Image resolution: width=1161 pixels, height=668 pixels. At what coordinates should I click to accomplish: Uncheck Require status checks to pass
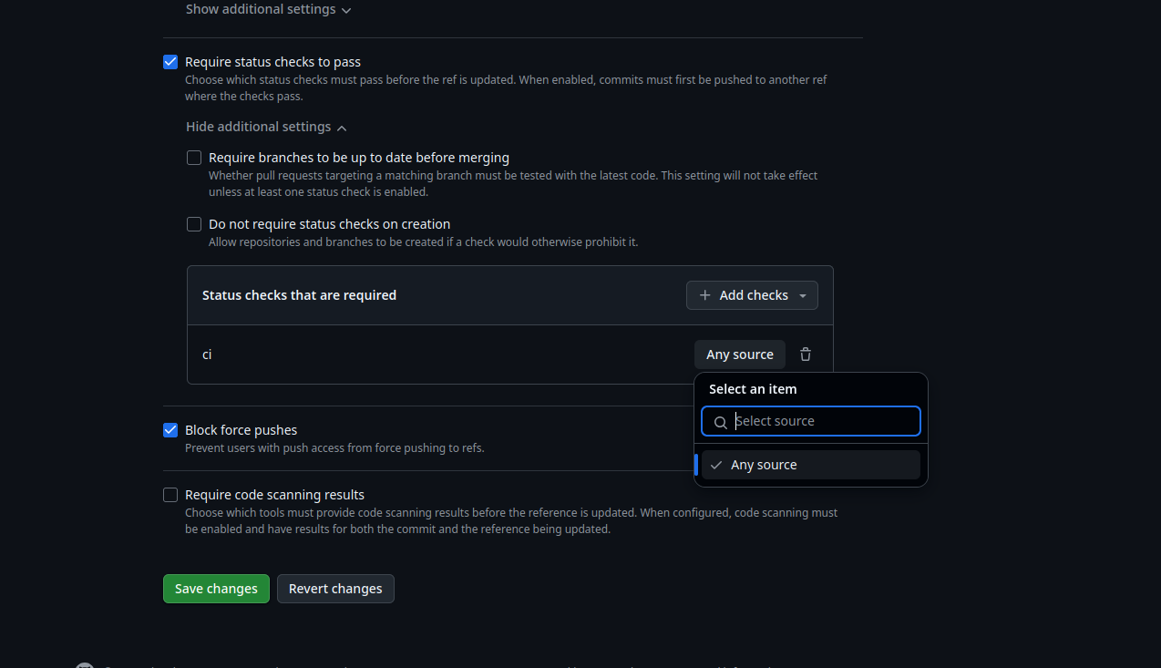point(170,62)
